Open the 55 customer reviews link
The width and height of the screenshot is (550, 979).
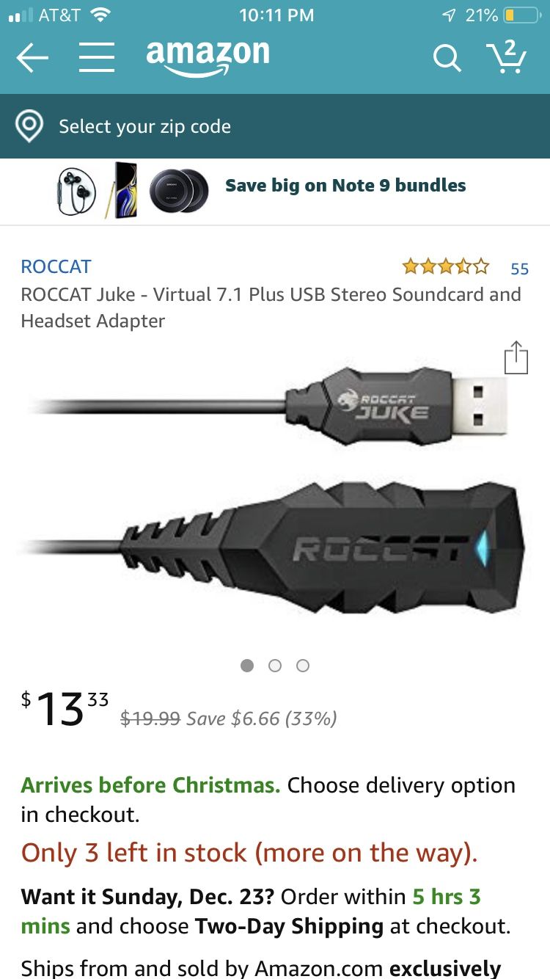click(519, 269)
